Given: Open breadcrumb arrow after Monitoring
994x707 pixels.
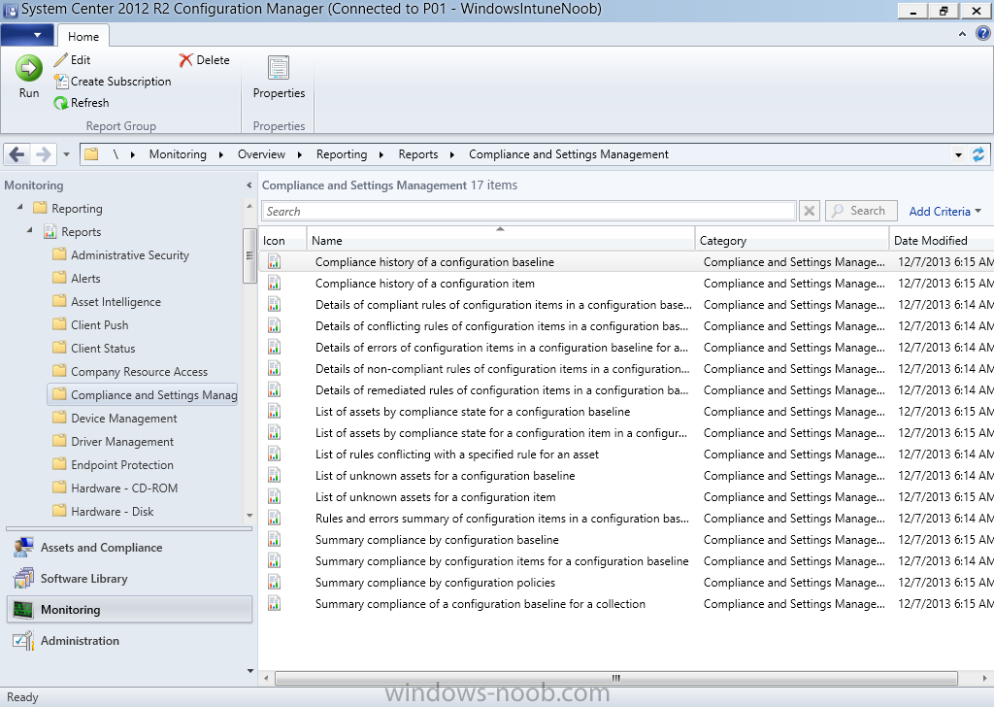Looking at the screenshot, I should [220, 154].
